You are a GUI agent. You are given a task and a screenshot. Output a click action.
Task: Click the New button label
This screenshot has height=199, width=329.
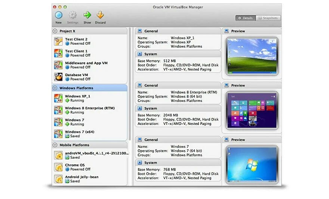(59, 22)
